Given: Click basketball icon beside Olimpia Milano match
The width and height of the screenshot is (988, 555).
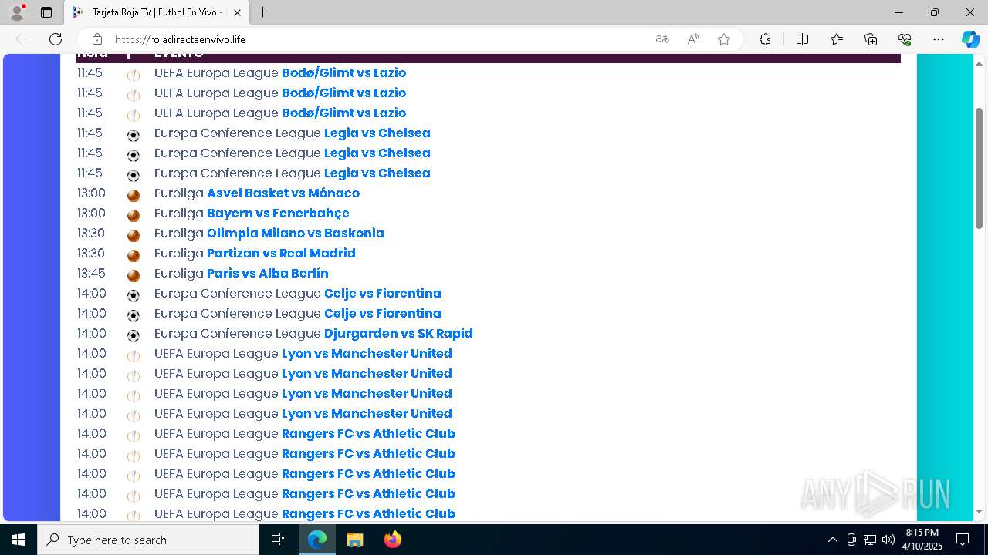Looking at the screenshot, I should pyautogui.click(x=134, y=235).
